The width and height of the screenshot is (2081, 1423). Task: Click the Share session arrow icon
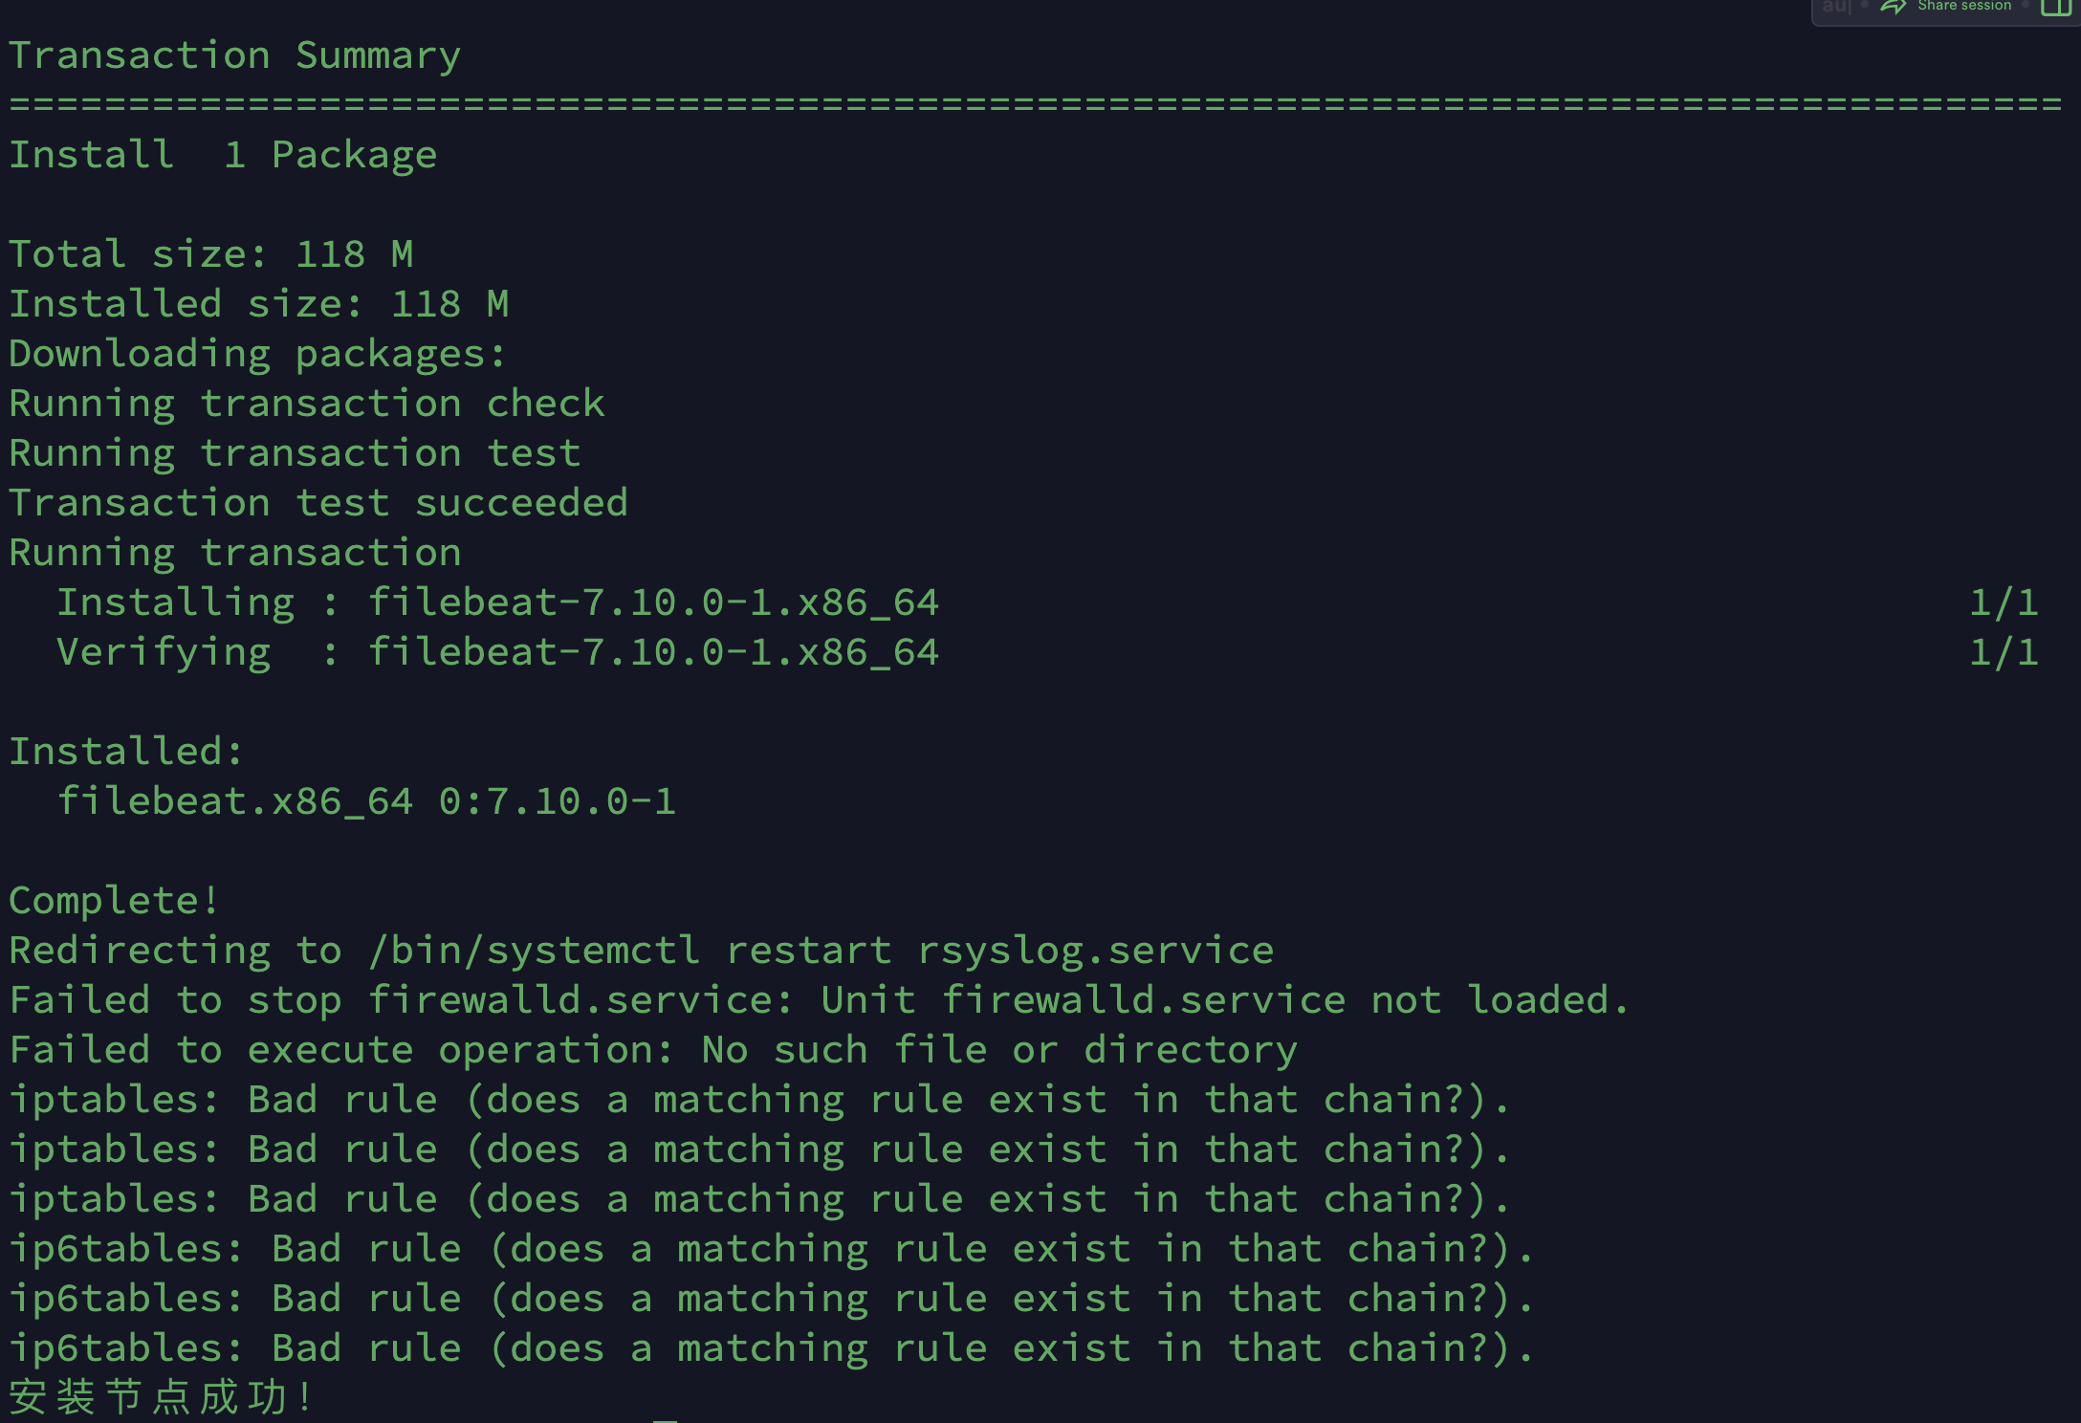click(1894, 6)
